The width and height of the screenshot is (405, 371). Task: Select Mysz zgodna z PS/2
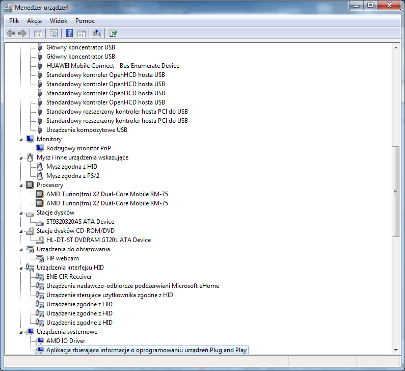[x=73, y=176]
